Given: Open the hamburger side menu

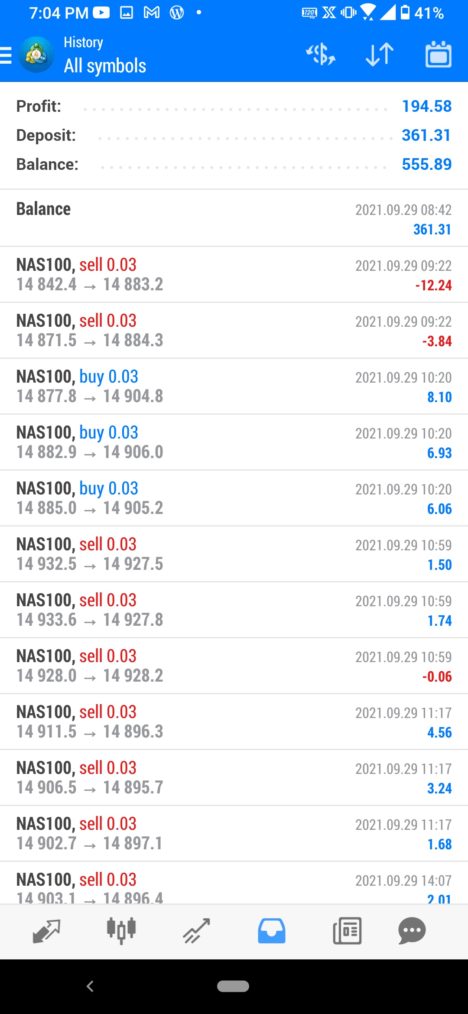Looking at the screenshot, I should (6, 55).
